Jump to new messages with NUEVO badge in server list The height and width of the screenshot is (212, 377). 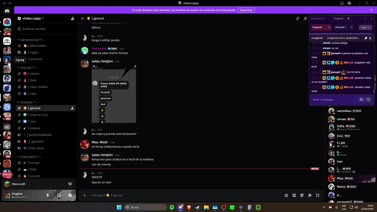point(7,175)
